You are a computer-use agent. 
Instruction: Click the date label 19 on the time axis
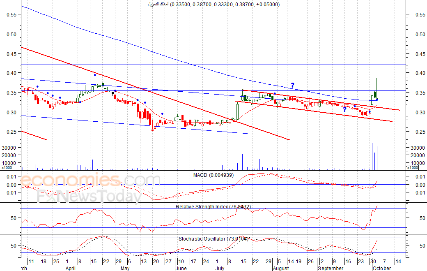point(298,262)
